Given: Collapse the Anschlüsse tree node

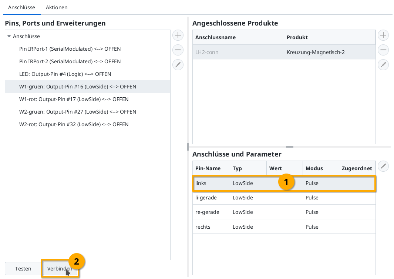Looking at the screenshot, I should pyautogui.click(x=9, y=36).
